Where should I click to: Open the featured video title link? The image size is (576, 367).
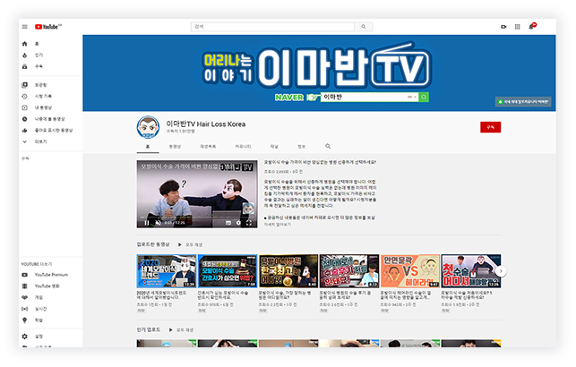click(x=320, y=162)
